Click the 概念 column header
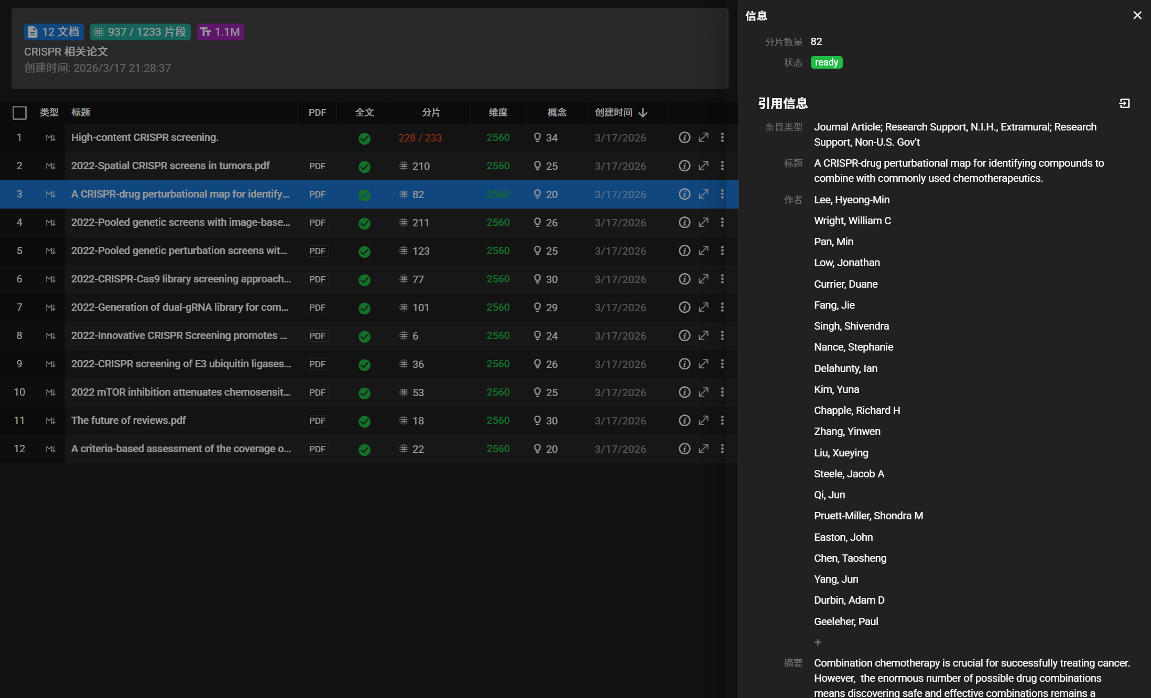The width and height of the screenshot is (1151, 698). (x=557, y=113)
